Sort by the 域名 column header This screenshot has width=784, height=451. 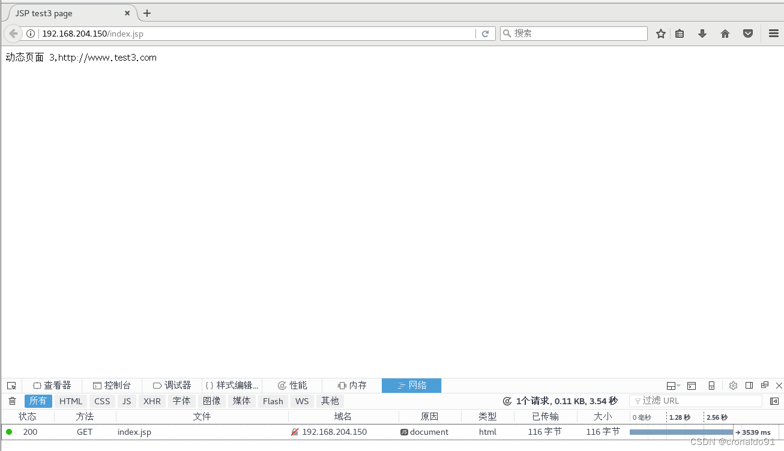pos(343,417)
